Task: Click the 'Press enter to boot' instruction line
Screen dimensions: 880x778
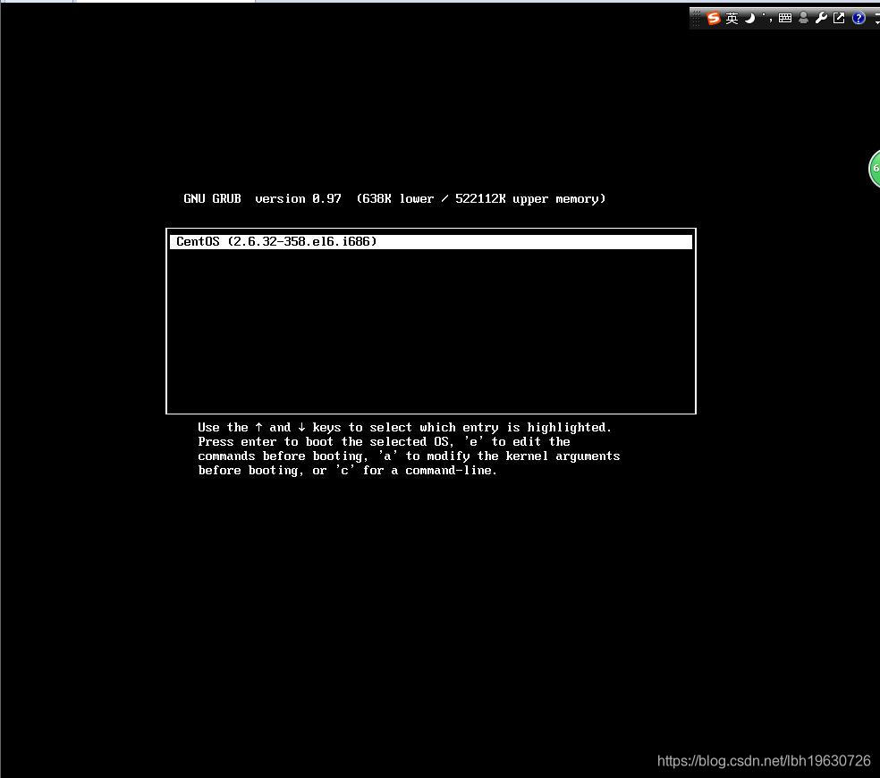Action: point(384,441)
